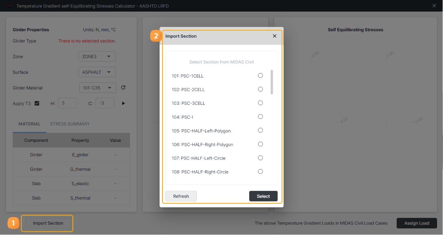The width and height of the screenshot is (443, 235).
Task: Click the refresh icon beside Girder Material
Action: coord(123,88)
